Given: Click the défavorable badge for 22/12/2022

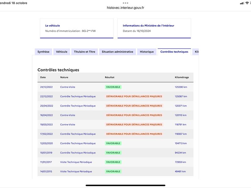Looking at the screenshot, I should tap(134, 97).
